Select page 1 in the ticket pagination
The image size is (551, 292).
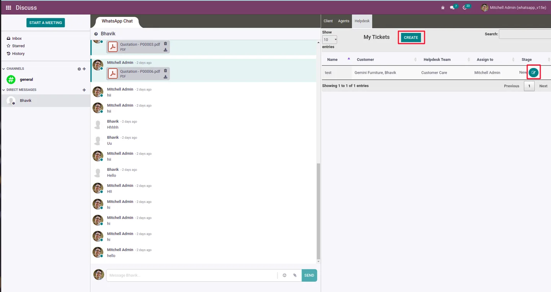529,86
